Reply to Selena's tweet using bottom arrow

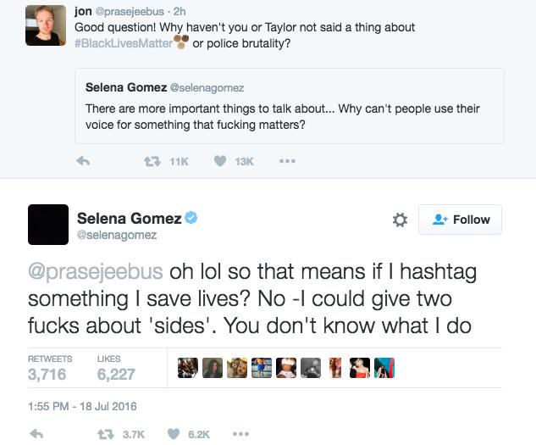(36, 433)
